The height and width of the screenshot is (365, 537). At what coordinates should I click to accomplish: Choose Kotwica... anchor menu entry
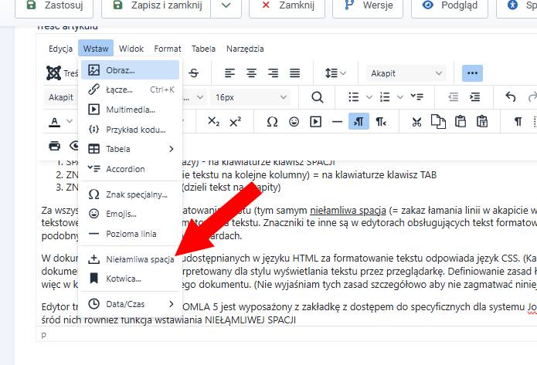click(130, 279)
